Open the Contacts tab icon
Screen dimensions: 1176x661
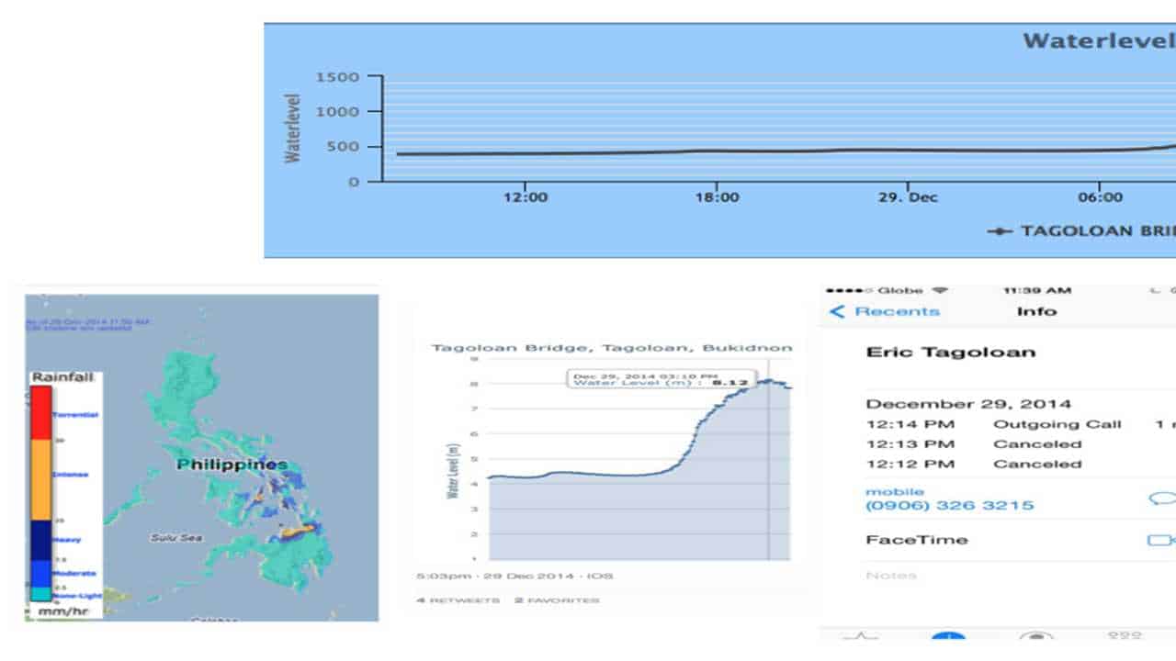pyautogui.click(x=1037, y=637)
